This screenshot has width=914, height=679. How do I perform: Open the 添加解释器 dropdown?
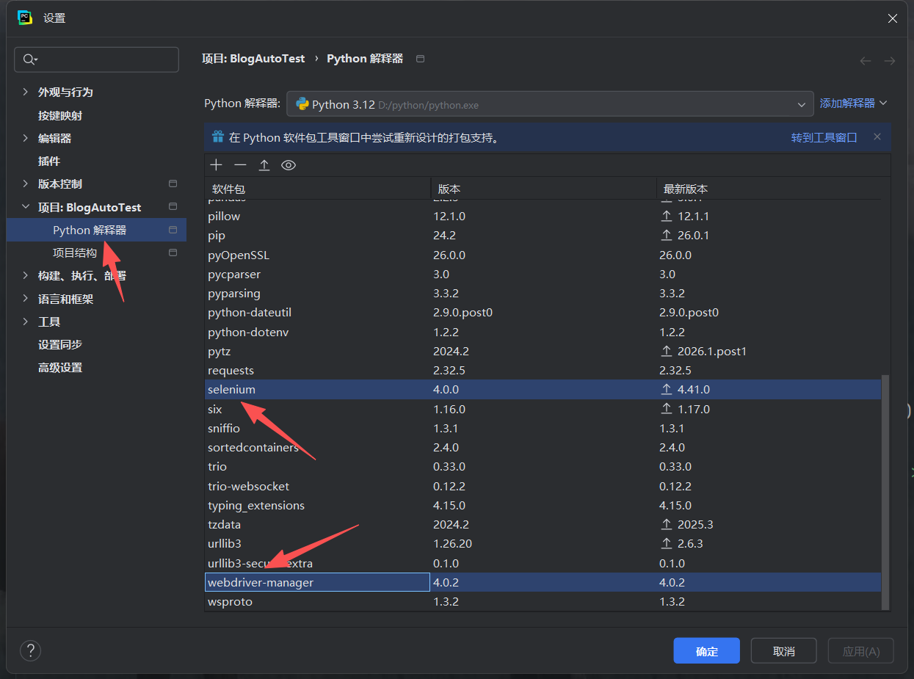pos(854,104)
